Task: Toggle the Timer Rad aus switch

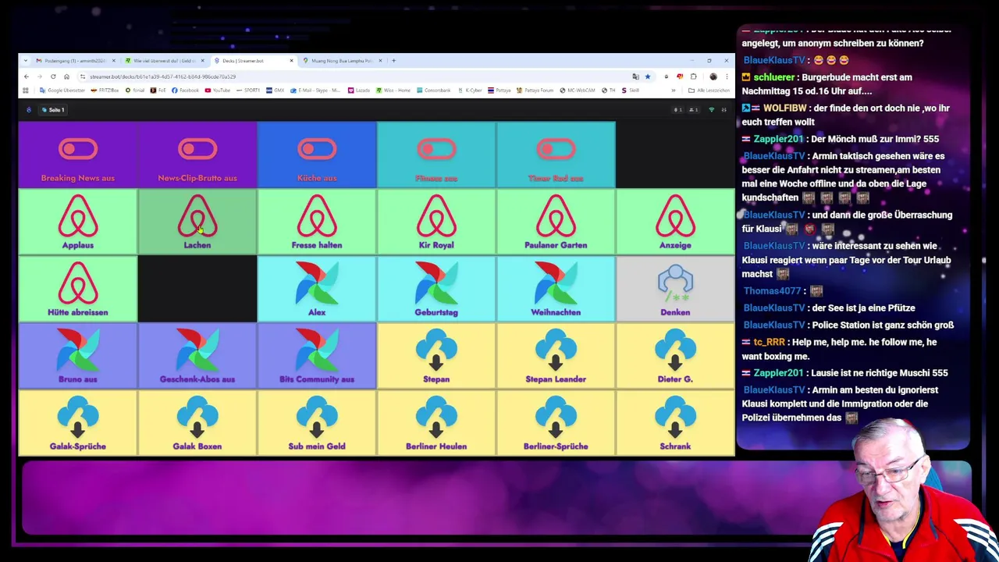Action: (x=556, y=155)
